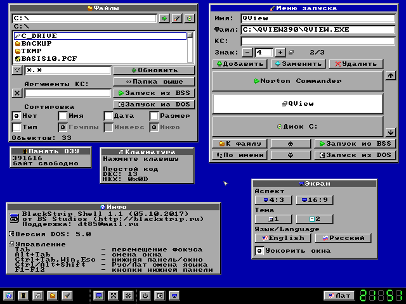Switch language to English
This screenshot has height=304, width=406.
pyautogui.click(x=283, y=238)
